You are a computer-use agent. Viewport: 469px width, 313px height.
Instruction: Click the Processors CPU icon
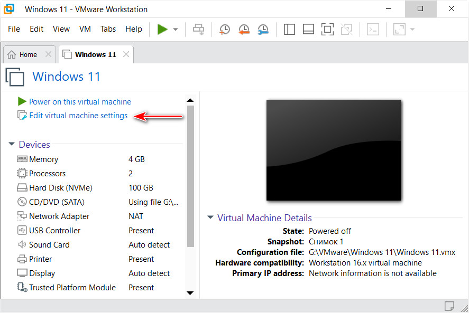[22, 173]
